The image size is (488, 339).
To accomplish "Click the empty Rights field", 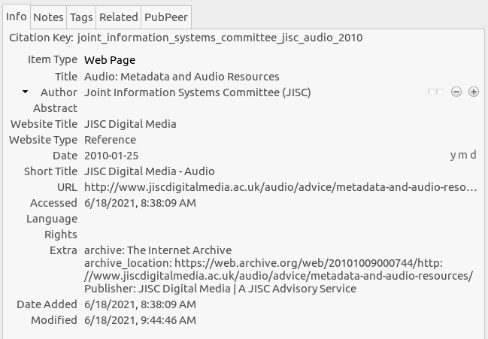I will [280, 235].
